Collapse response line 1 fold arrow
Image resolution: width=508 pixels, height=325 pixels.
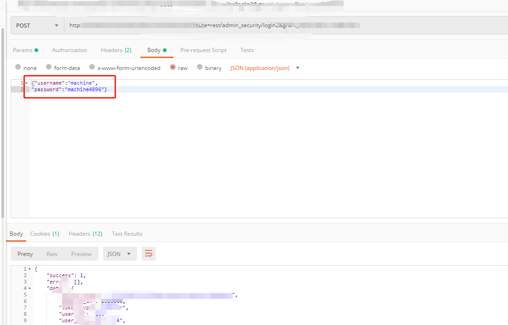[x=30, y=269]
